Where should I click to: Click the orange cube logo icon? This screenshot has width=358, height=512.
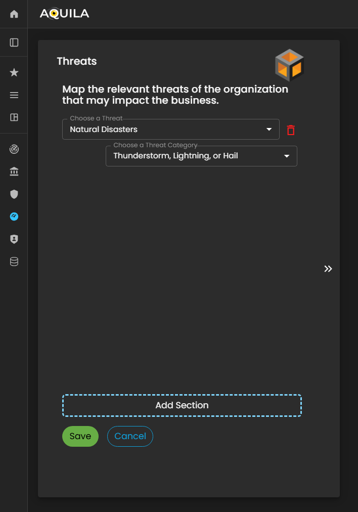289,66
